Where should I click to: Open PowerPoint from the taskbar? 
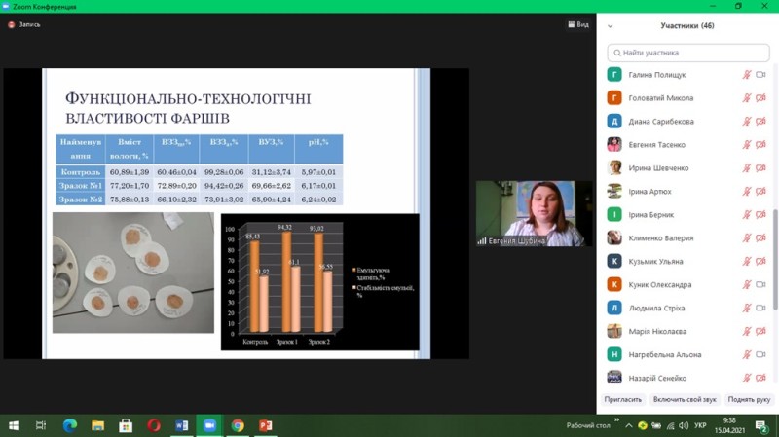point(266,425)
